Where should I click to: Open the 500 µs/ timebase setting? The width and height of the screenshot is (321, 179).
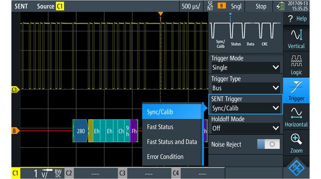click(x=191, y=6)
